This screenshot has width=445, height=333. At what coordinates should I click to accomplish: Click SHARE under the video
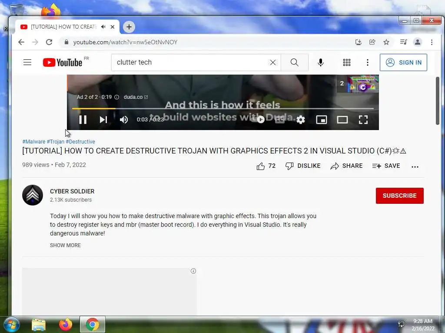pos(346,166)
